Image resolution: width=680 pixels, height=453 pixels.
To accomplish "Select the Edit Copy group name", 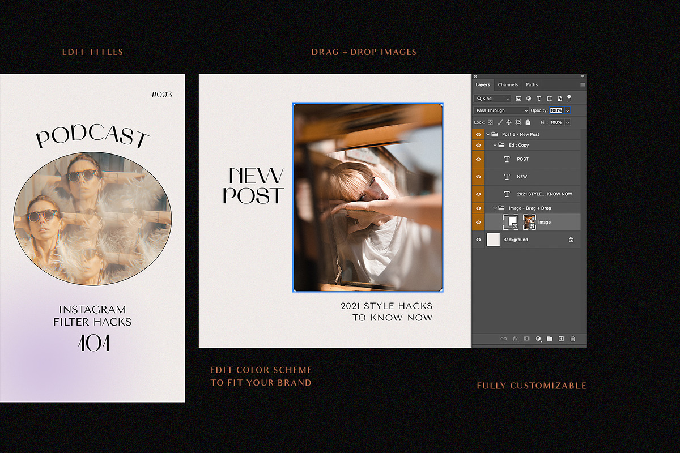I will click(x=519, y=145).
